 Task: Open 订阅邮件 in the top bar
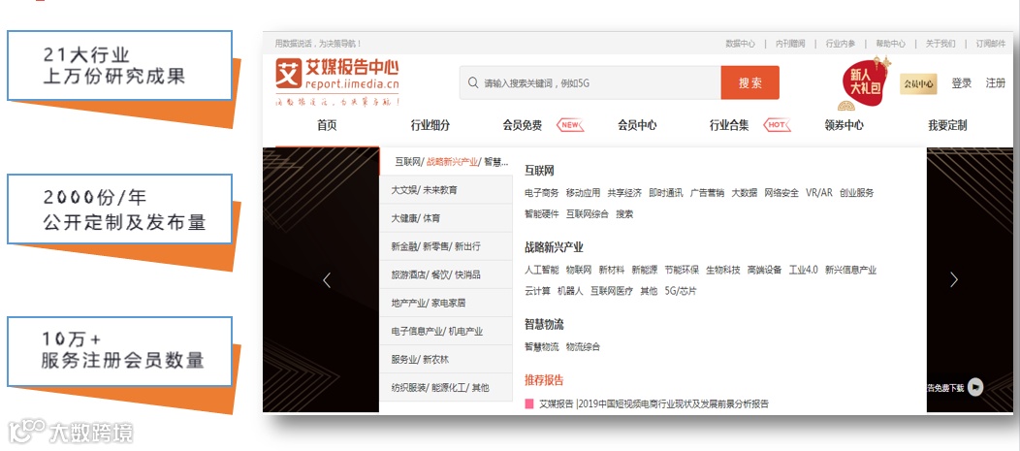click(991, 44)
